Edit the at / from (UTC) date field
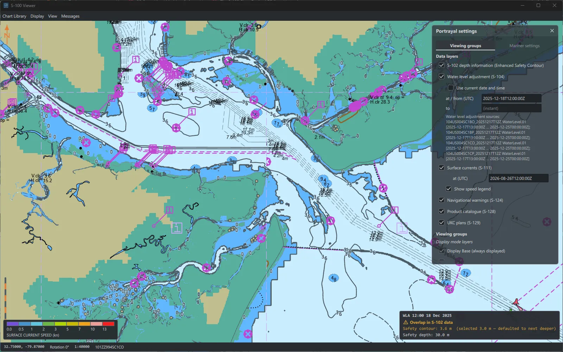The image size is (563, 352). tap(511, 99)
